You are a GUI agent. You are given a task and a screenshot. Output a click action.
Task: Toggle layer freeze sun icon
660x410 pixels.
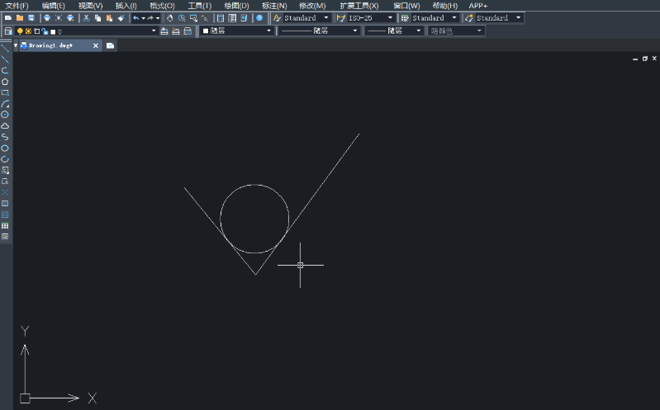point(28,31)
